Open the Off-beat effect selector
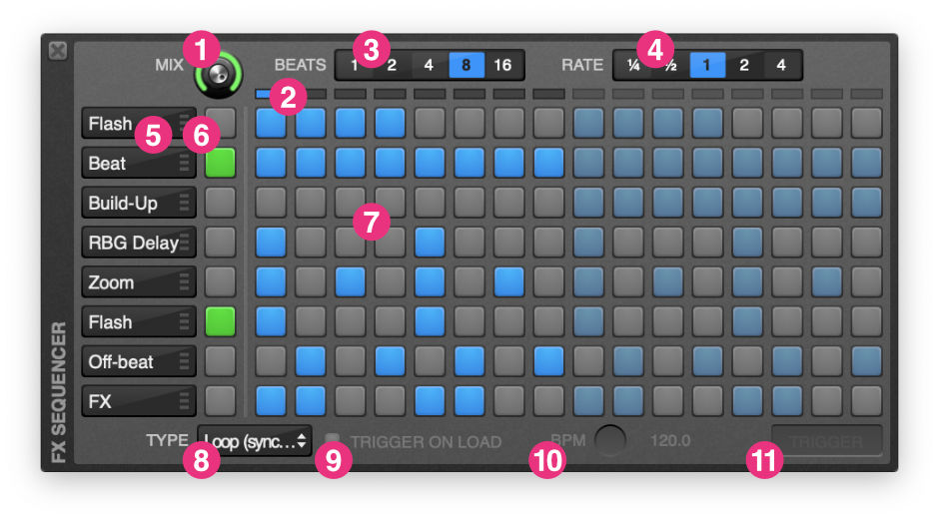 click(138, 361)
